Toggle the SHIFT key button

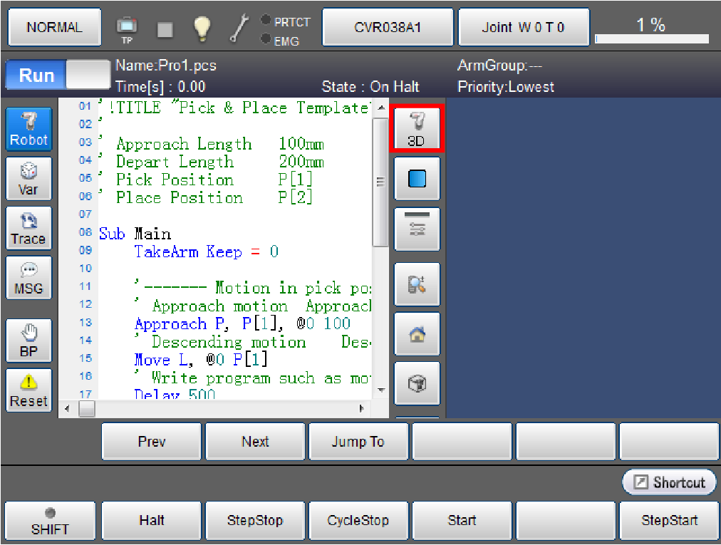coord(50,521)
